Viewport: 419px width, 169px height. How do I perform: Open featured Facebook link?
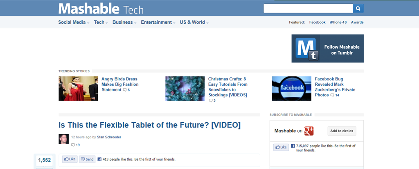(x=317, y=22)
